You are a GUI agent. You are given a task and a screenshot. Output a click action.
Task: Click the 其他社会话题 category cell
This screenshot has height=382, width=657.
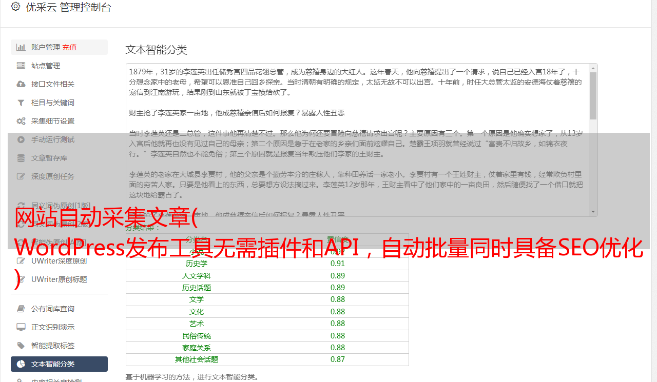[197, 359]
